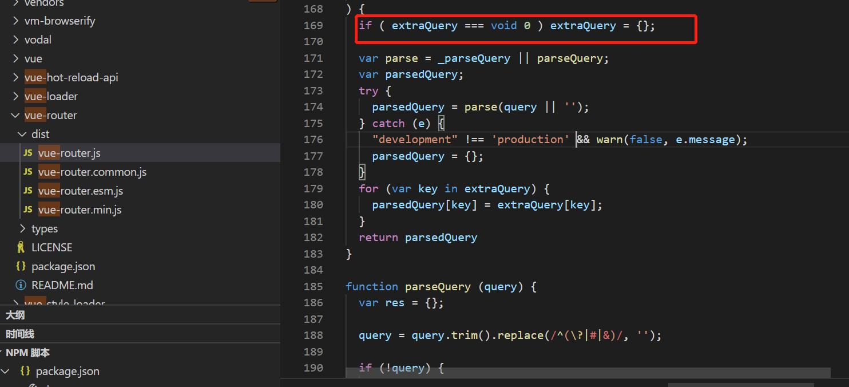Select the vue-hot-reload-api folder name
This screenshot has width=849, height=387.
(x=72, y=78)
